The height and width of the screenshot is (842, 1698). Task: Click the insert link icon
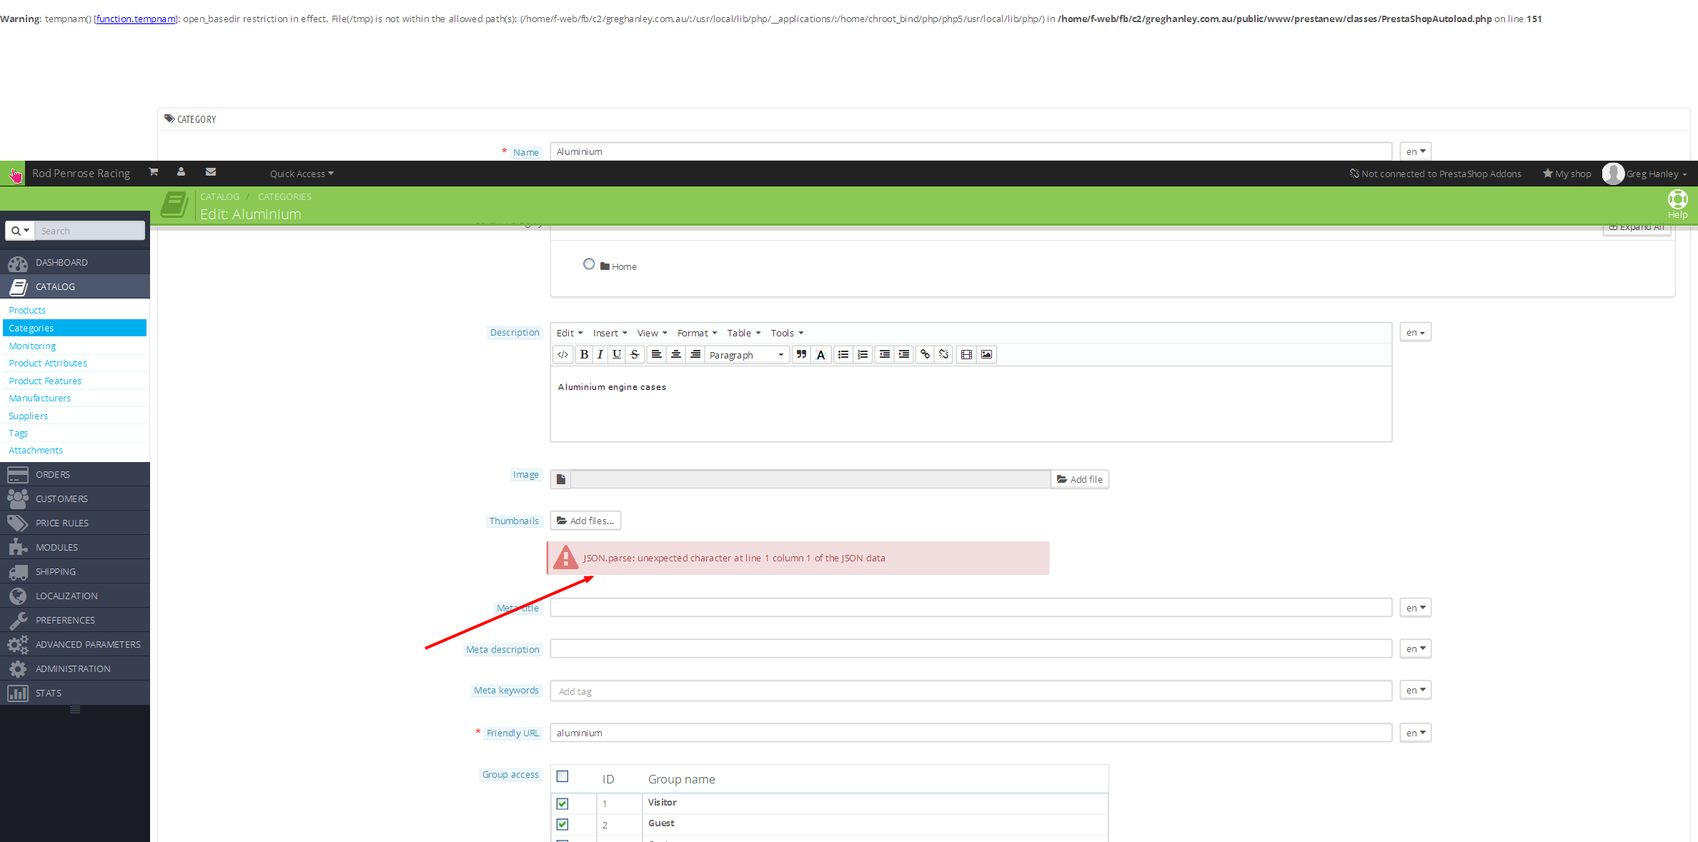925,355
